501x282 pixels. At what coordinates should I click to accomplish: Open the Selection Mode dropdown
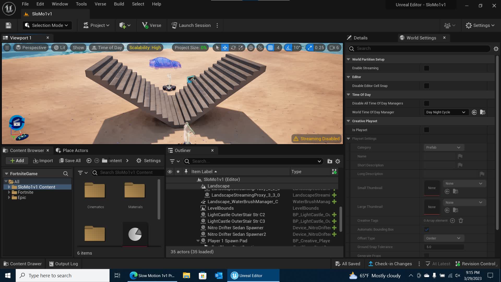pyautogui.click(x=47, y=25)
